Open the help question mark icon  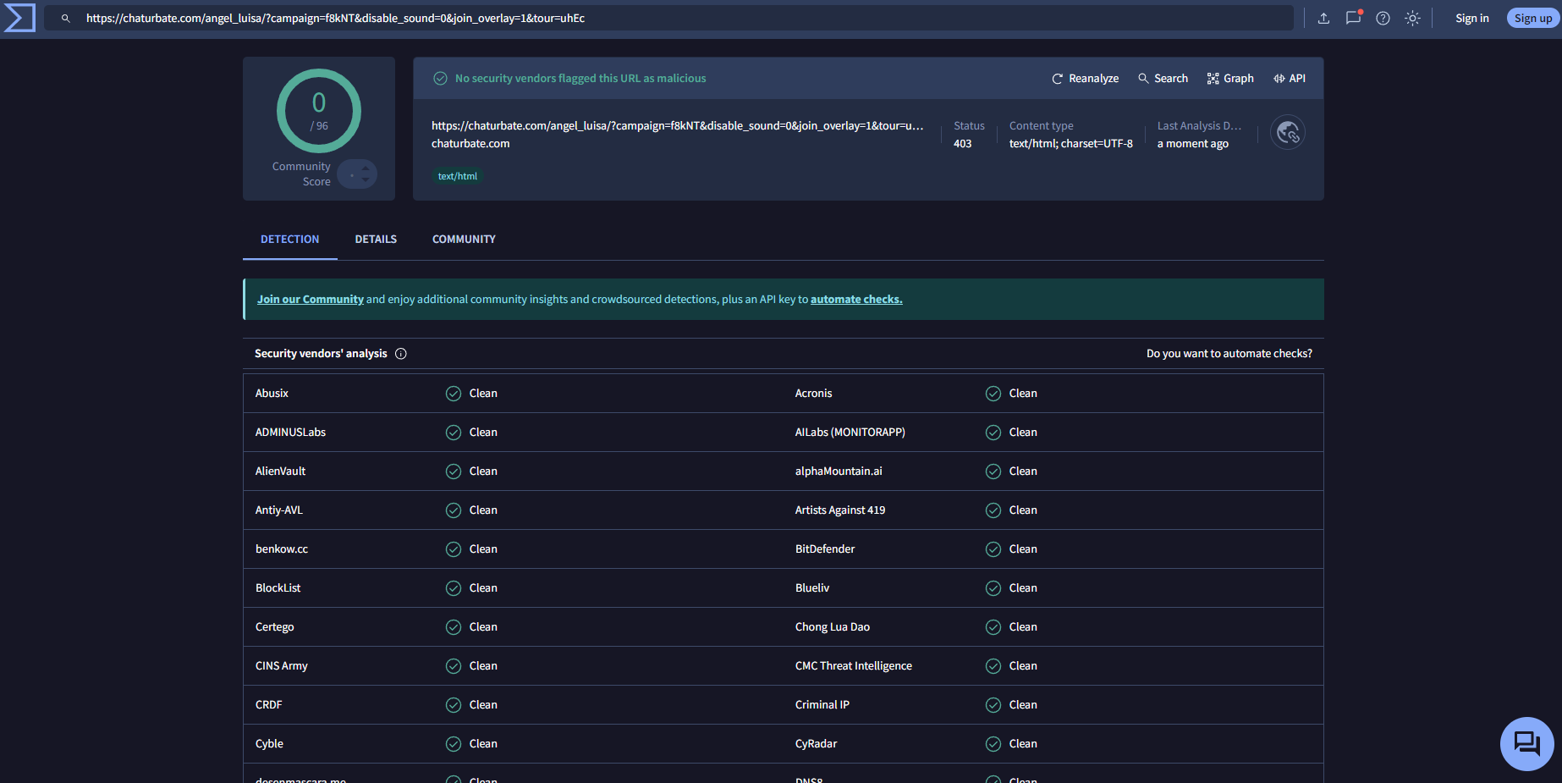1383,18
